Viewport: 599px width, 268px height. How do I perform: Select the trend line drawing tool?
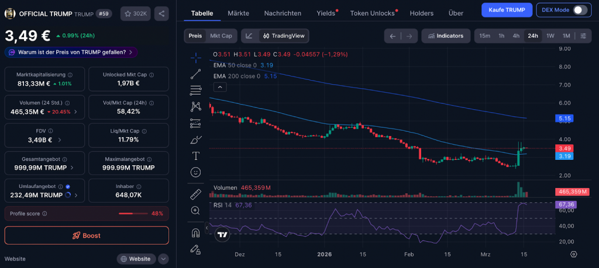coord(196,74)
